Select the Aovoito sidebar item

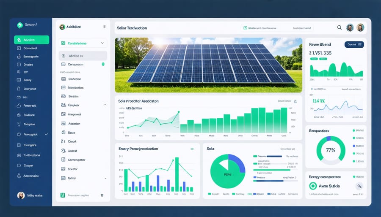32,40
